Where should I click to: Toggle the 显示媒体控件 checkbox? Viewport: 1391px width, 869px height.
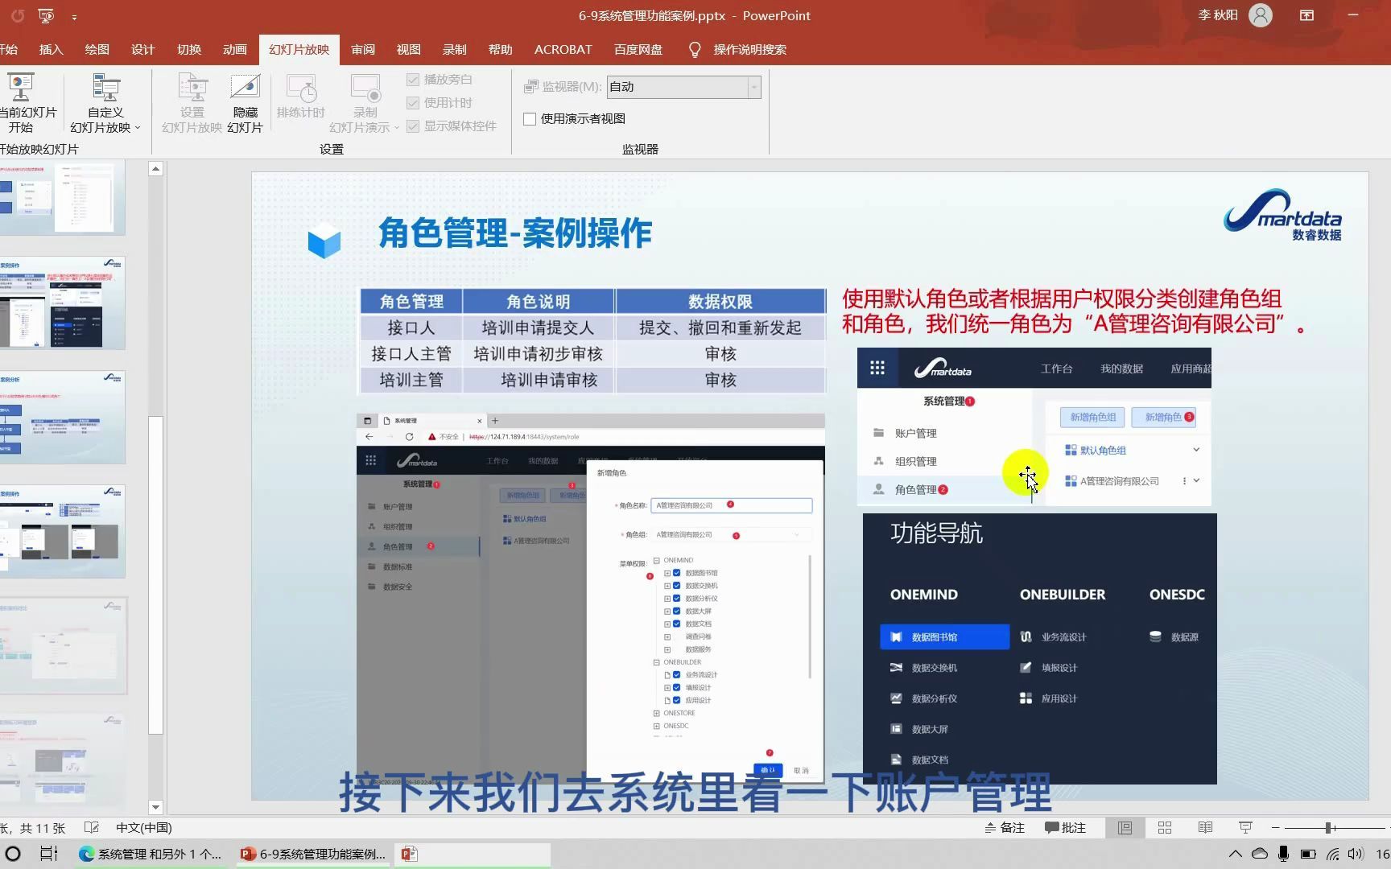coord(413,126)
